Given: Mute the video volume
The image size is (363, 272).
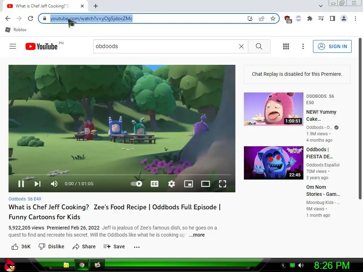Looking at the screenshot, I should 54,184.
